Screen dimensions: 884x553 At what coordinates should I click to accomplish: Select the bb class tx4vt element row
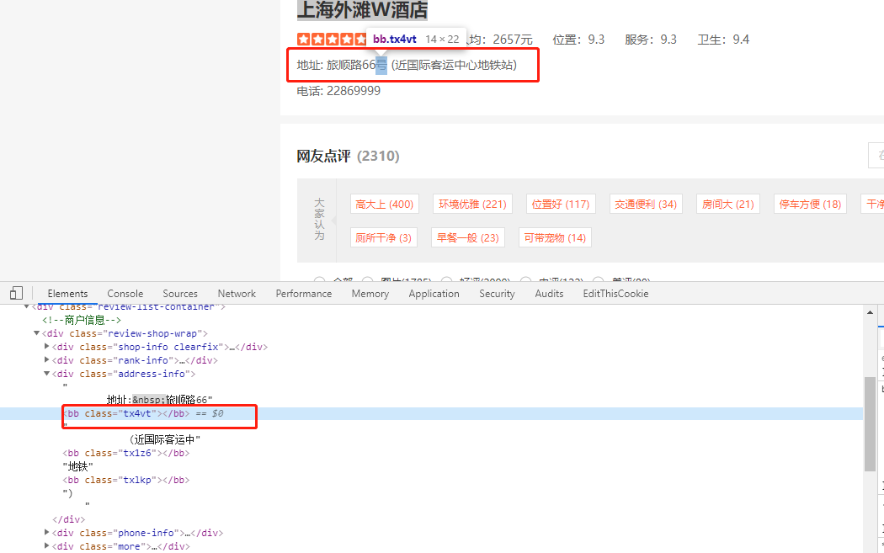[431, 414]
